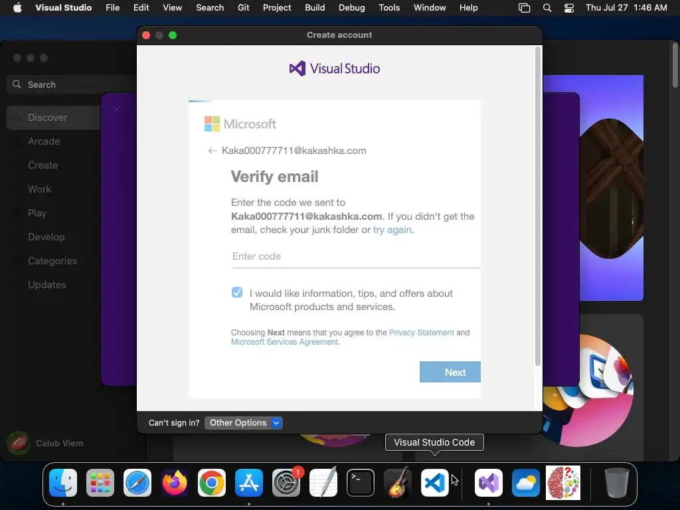The height and width of the screenshot is (510, 680).
Task: Open GarageBand dock icon
Action: tap(398, 483)
